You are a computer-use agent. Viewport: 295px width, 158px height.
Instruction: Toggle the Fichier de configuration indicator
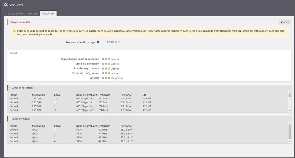pos(106,73)
